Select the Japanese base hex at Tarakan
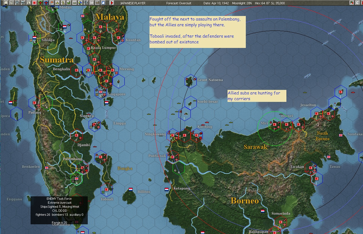Screen dimensions: 363x234 [x=310, y=168]
